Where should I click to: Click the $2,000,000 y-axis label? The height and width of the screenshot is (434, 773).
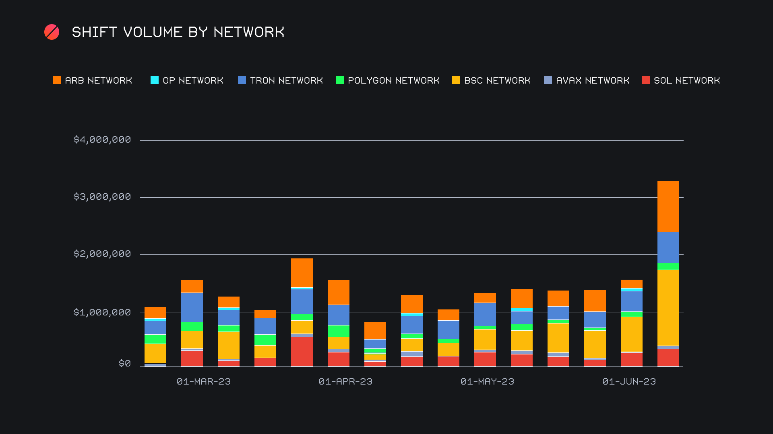[102, 254]
